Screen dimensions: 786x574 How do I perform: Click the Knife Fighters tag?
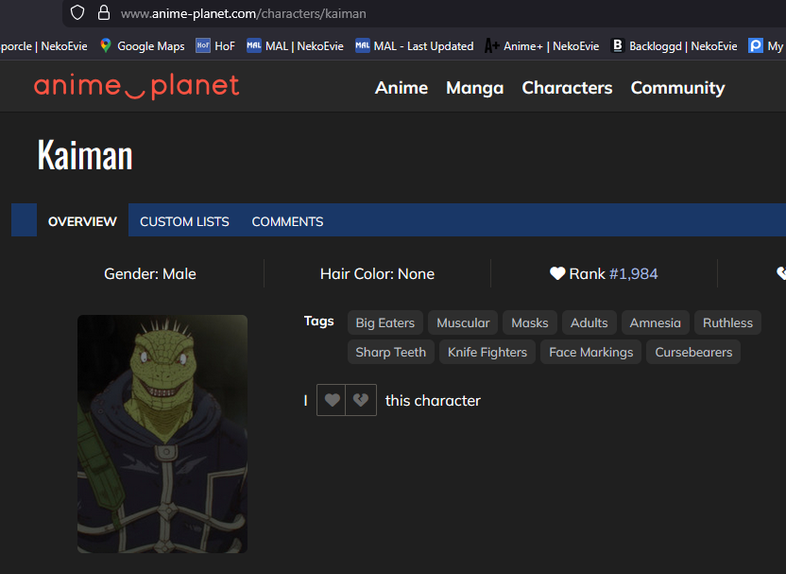coord(487,352)
